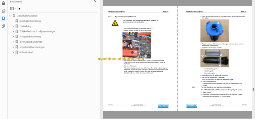The height and width of the screenshot is (119, 255).
Task: Click step '11. Starta motorn.'
Action: point(206,92)
